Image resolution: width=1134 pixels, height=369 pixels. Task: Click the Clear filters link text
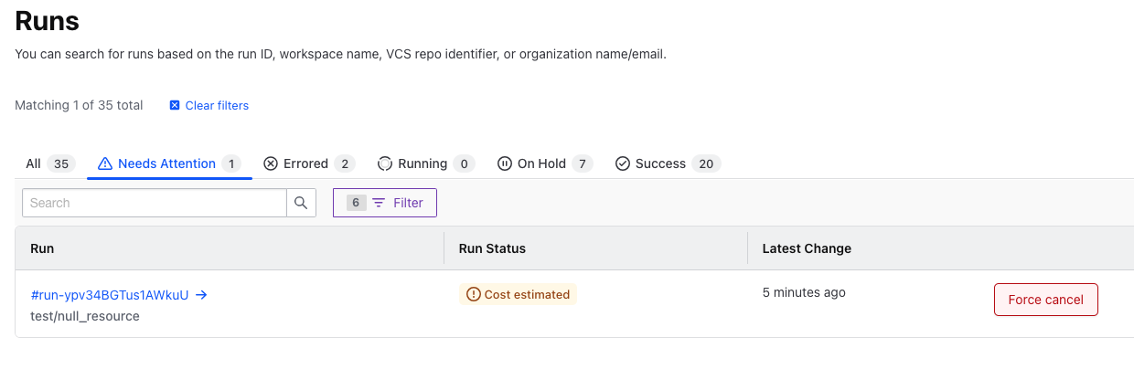(x=217, y=106)
